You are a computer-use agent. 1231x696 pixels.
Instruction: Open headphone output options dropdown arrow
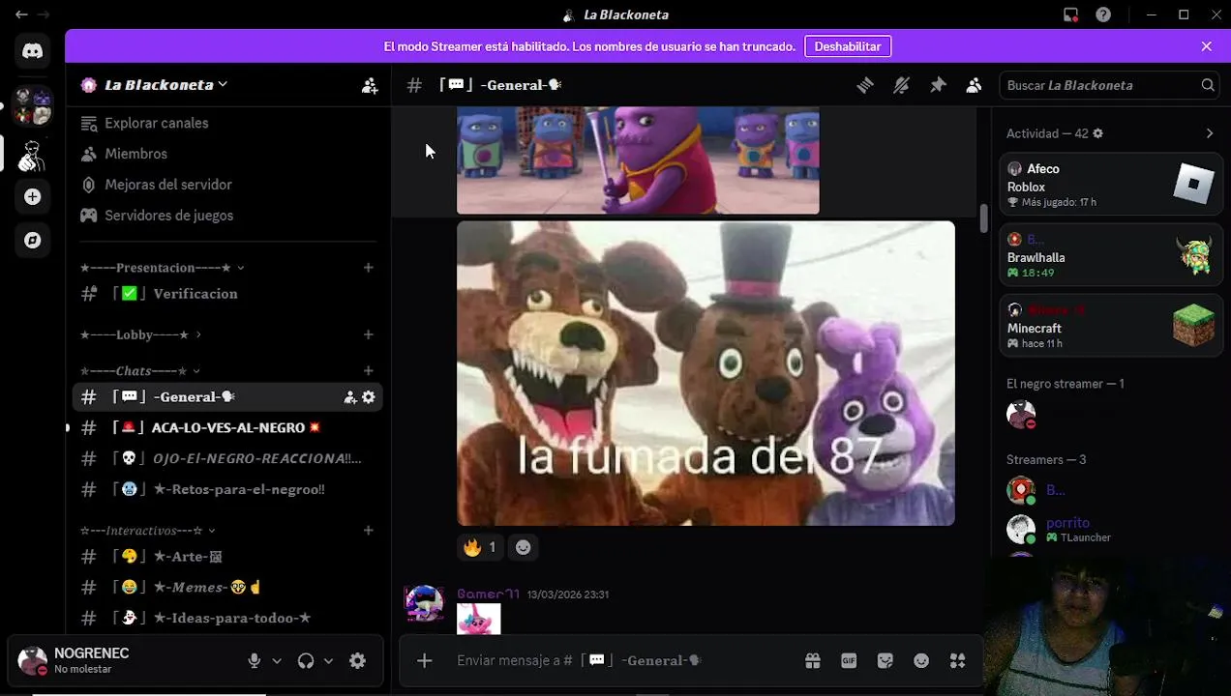click(x=328, y=661)
